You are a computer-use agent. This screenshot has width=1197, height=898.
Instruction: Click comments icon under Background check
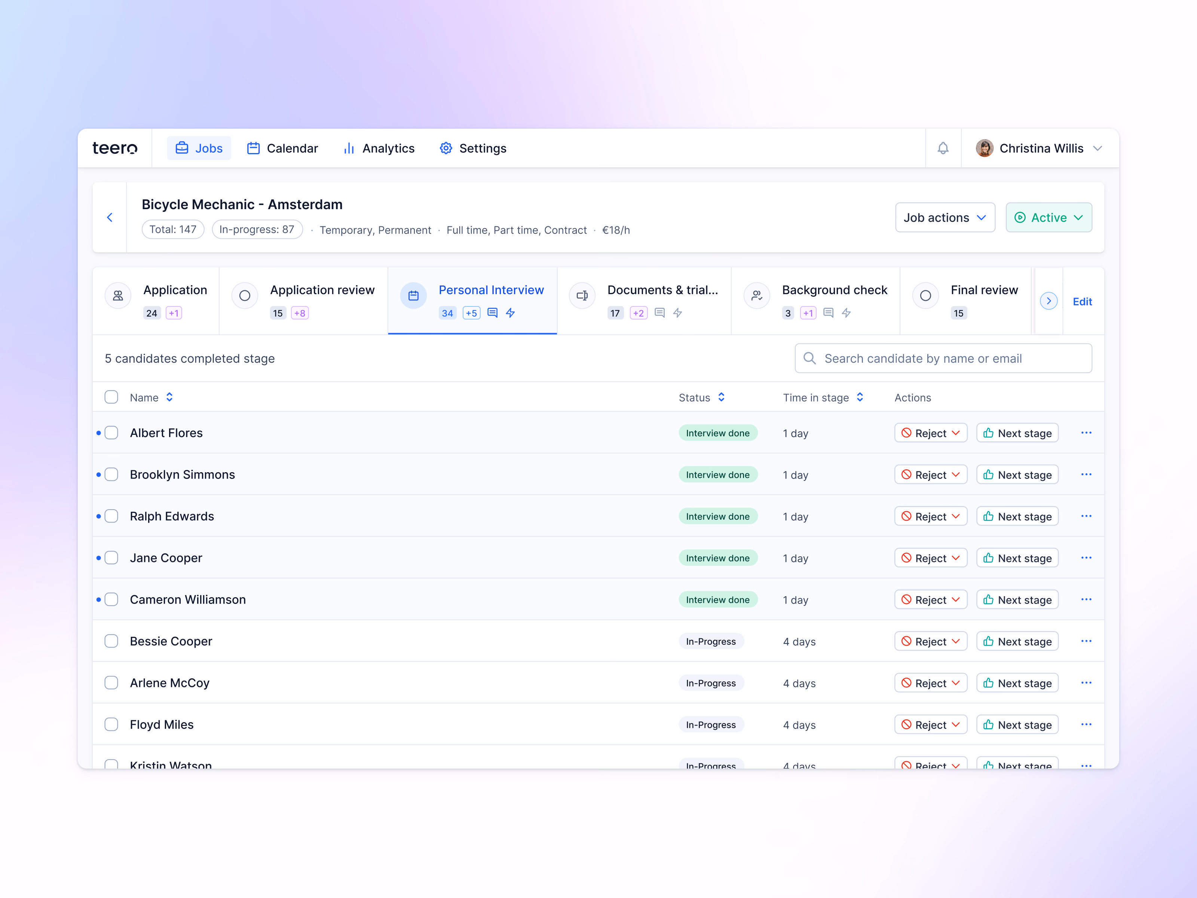[x=829, y=313]
